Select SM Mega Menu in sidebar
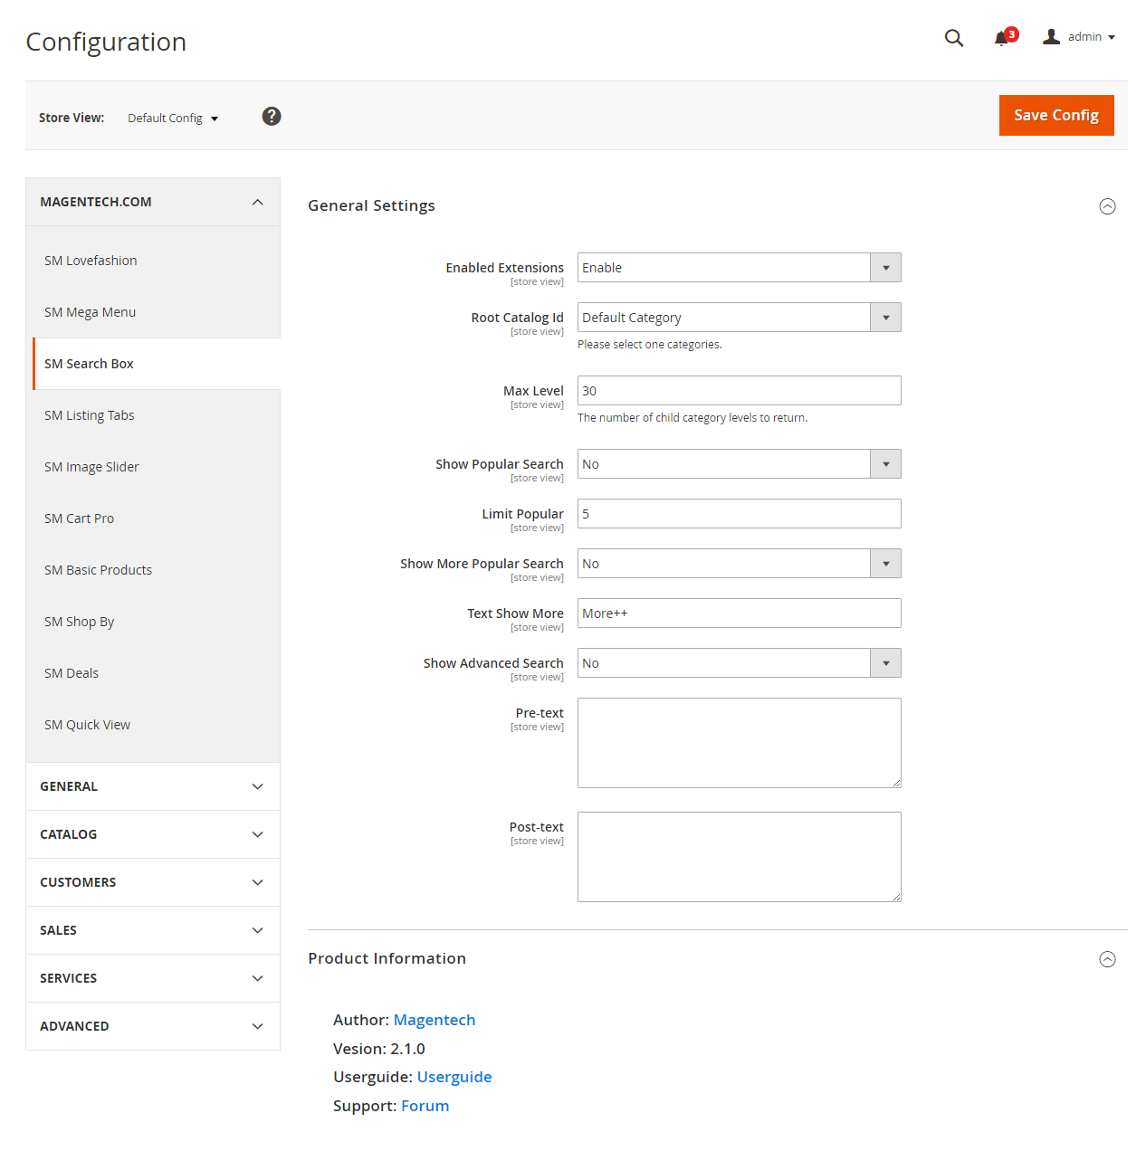 (91, 312)
